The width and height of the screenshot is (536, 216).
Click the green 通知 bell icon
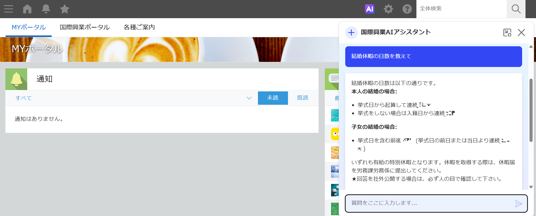pos(16,79)
